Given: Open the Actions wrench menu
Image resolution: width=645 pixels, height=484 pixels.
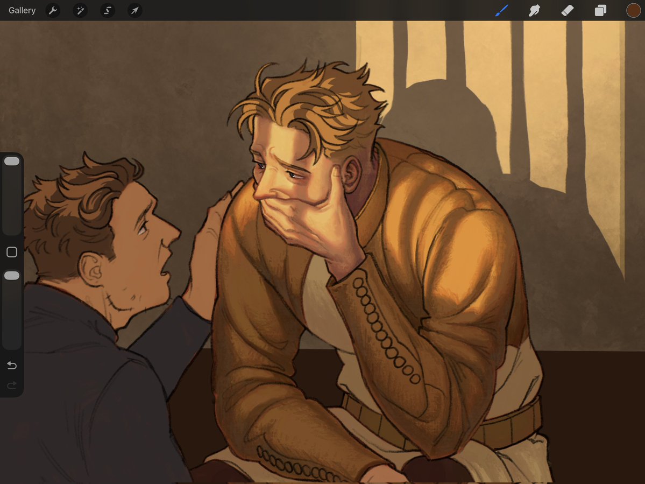Looking at the screenshot, I should click(53, 10).
